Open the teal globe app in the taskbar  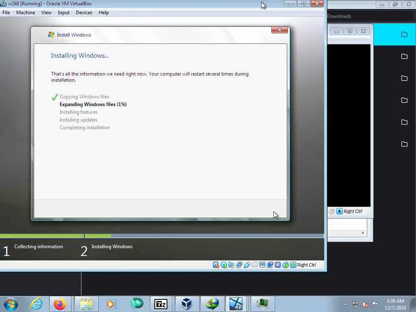pos(137,304)
